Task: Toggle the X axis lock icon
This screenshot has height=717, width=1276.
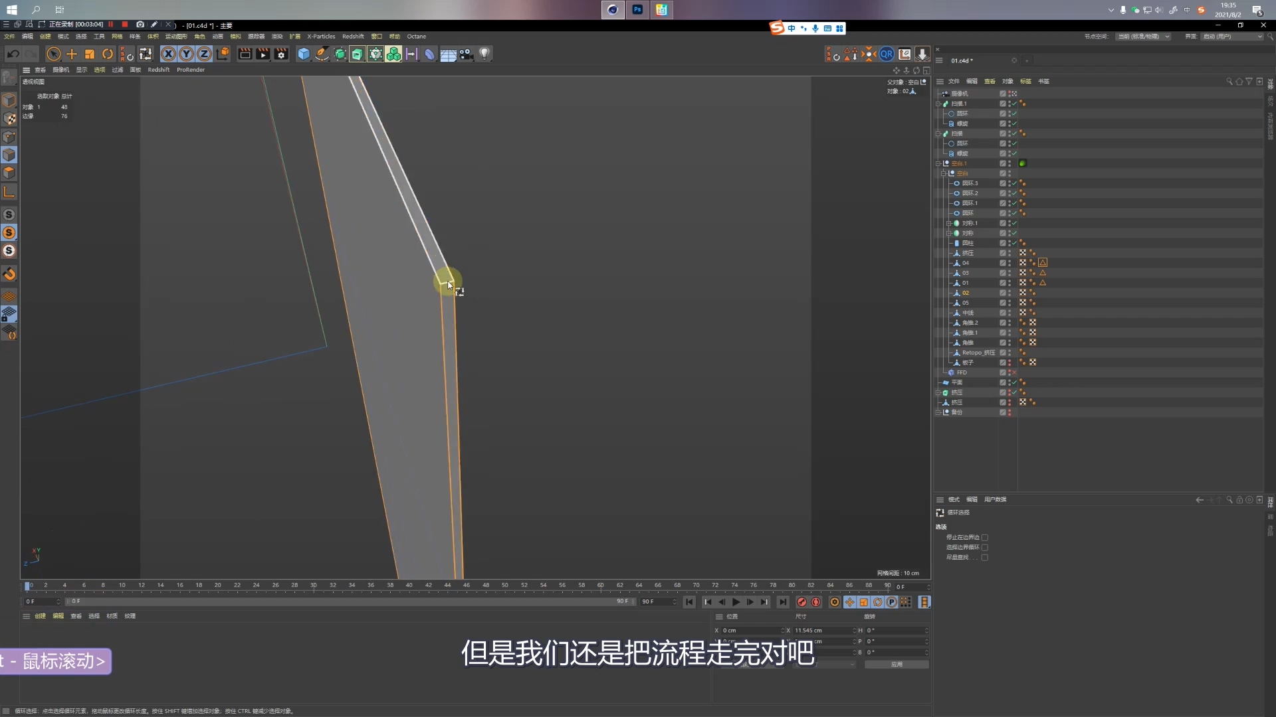Action: (x=169, y=54)
